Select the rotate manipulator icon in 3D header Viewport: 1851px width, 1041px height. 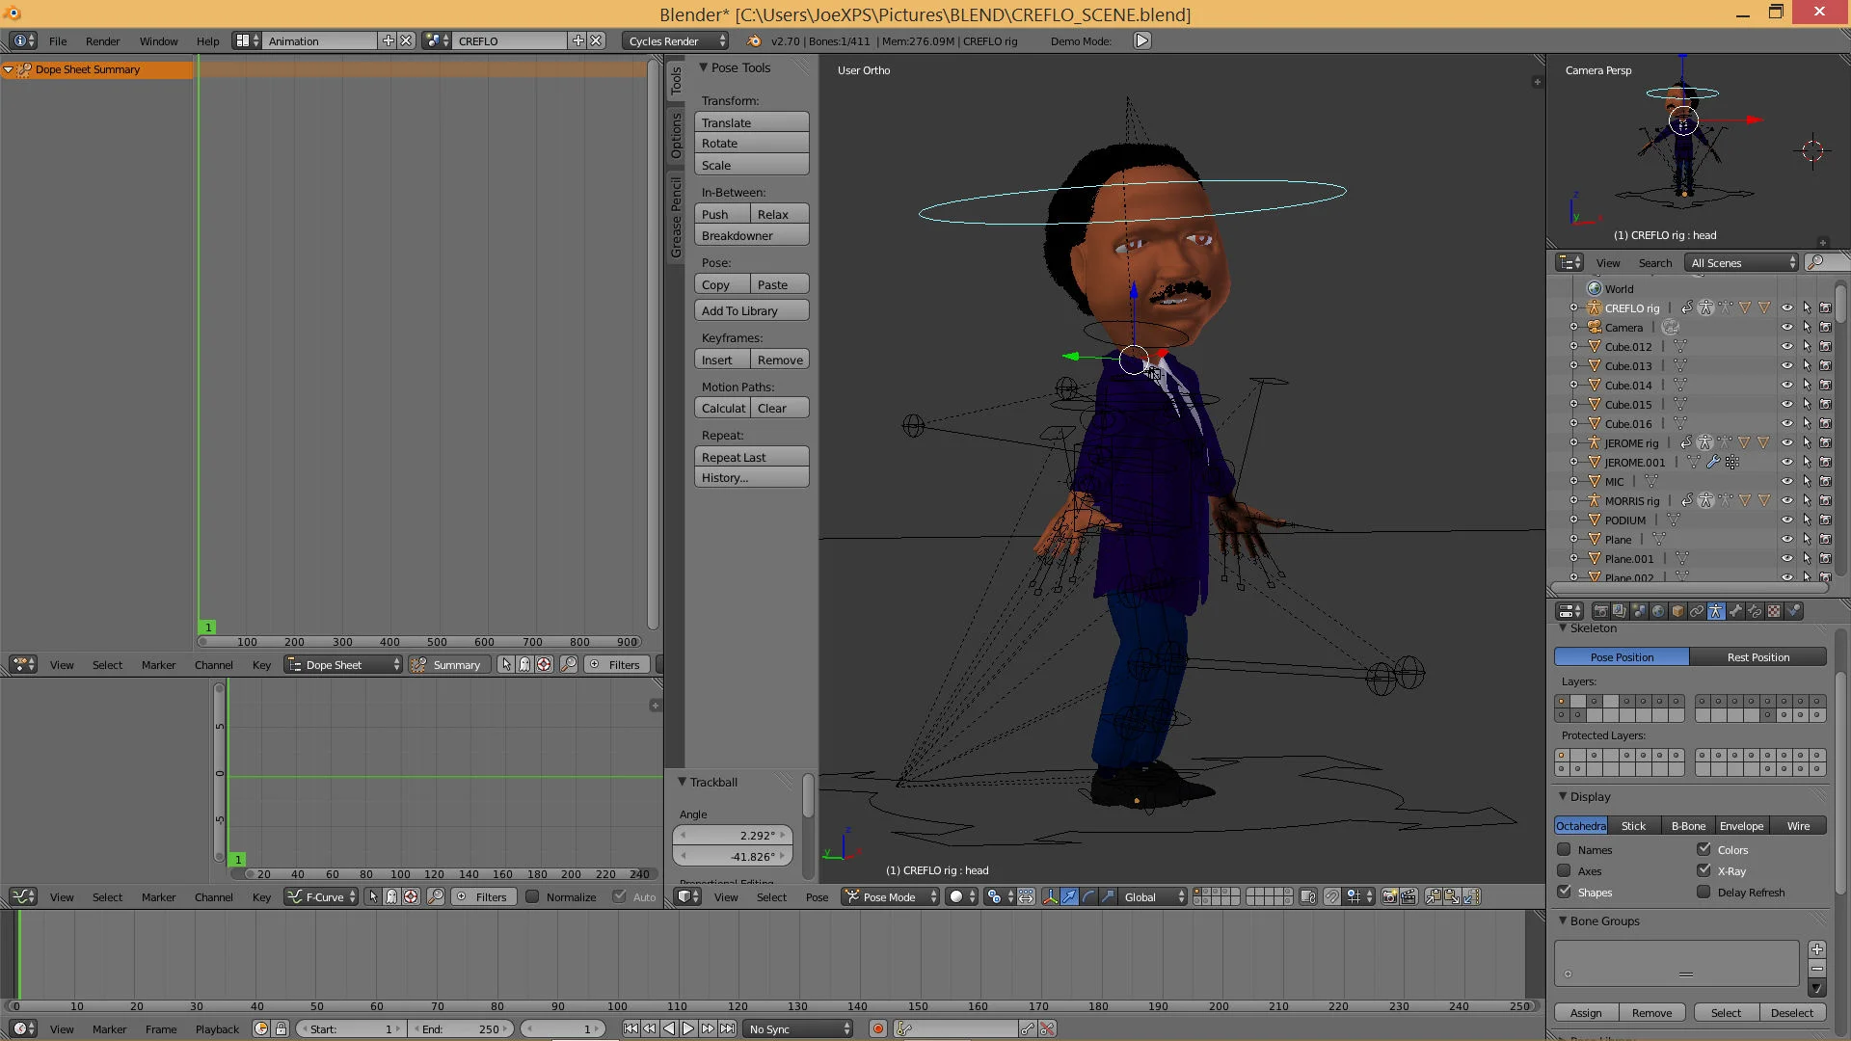(x=1088, y=897)
